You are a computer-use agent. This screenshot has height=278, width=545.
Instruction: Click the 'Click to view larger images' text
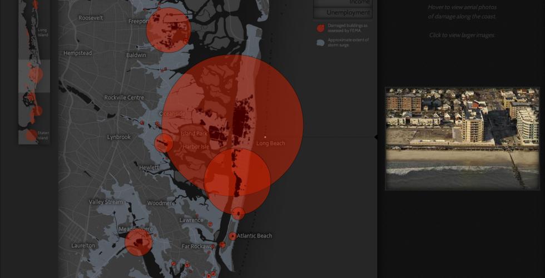tap(462, 35)
